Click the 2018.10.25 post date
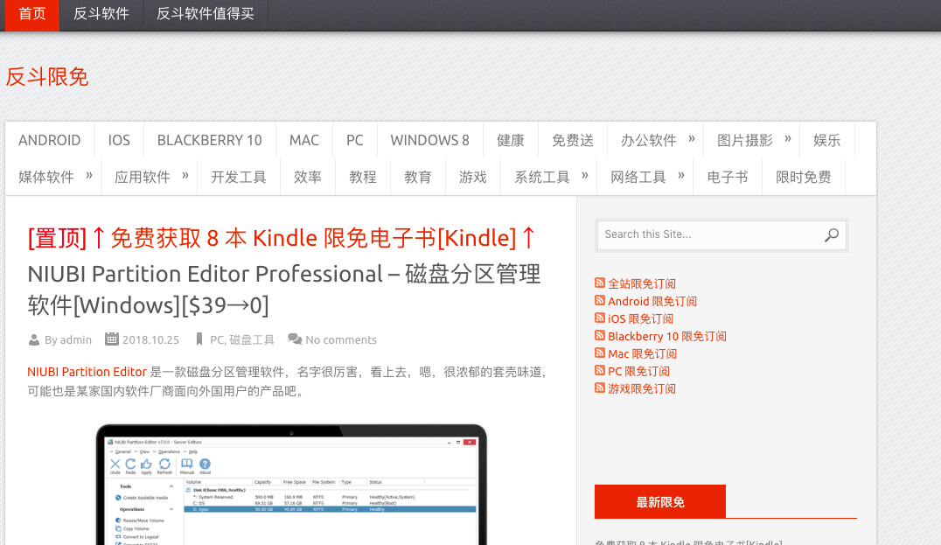The width and height of the screenshot is (941, 545). point(150,339)
